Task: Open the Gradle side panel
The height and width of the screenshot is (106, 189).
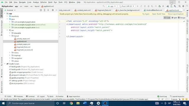Action: click(188, 14)
